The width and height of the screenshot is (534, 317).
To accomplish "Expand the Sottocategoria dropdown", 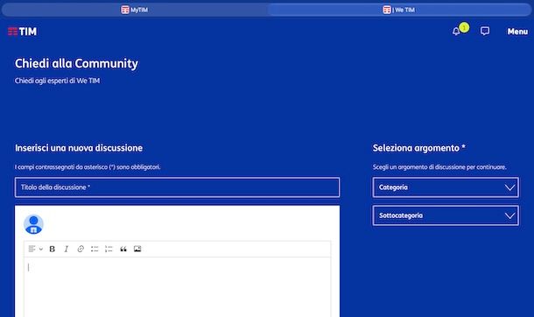I will pyautogui.click(x=446, y=215).
